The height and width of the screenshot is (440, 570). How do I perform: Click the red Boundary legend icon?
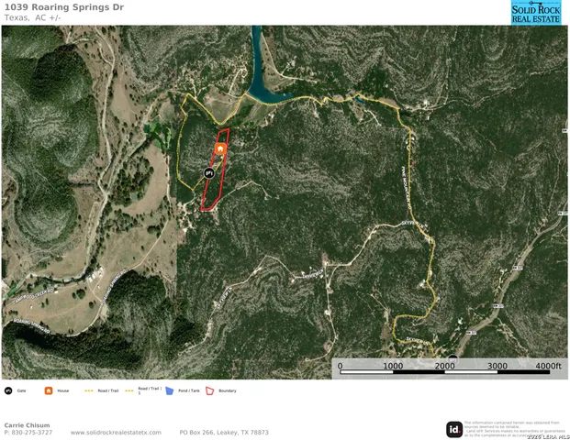(x=210, y=390)
